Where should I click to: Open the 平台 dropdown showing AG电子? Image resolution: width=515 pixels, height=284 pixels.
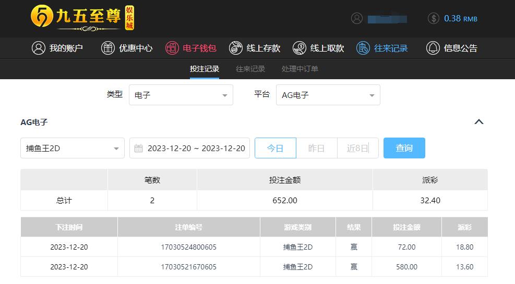pos(328,95)
